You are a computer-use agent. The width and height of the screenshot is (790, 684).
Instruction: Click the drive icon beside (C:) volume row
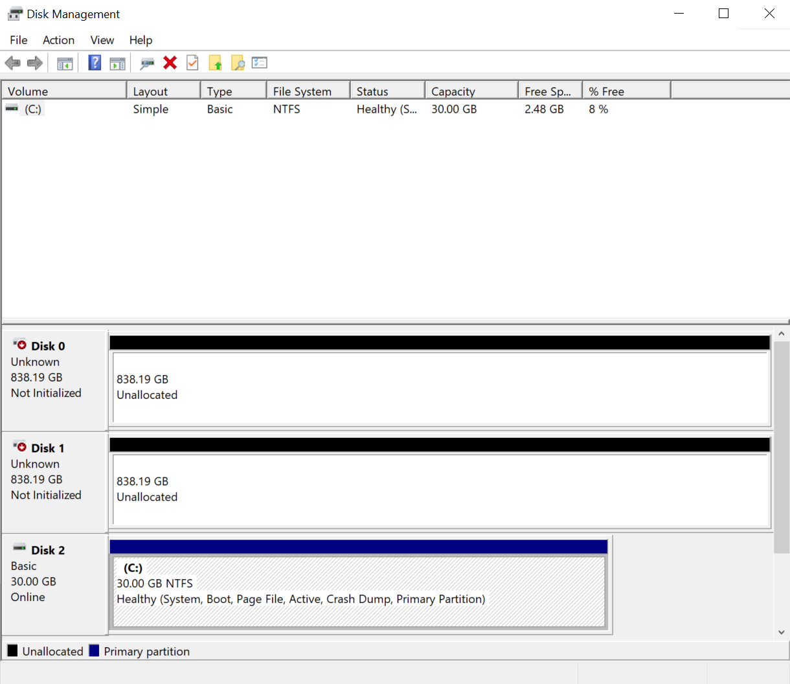(12, 109)
